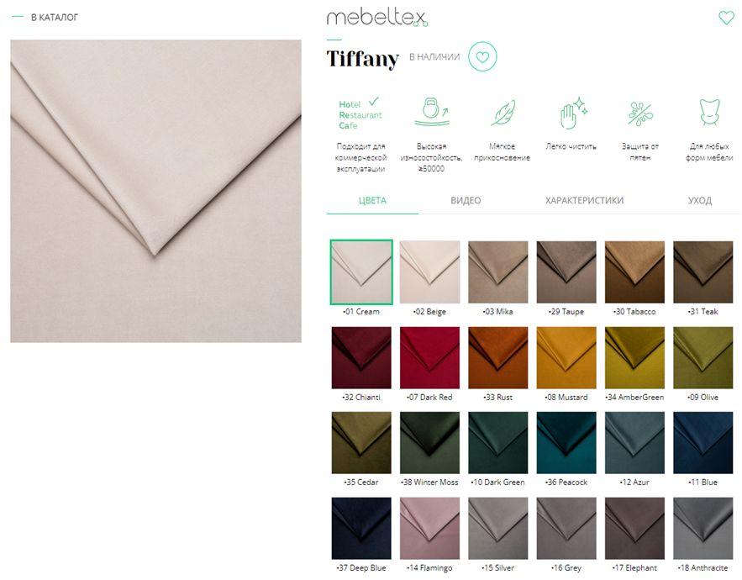742x580 pixels.
Task: Click the armchair furniture shapes icon
Action: 709,112
